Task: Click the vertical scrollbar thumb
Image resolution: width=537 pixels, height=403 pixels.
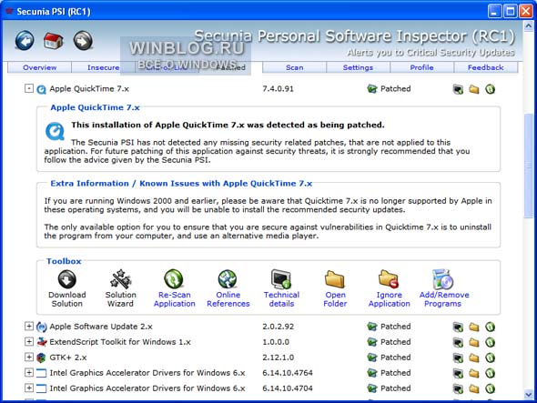Action: point(529,165)
